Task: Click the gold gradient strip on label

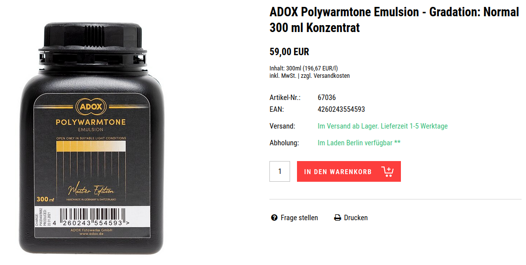Action: [91, 146]
